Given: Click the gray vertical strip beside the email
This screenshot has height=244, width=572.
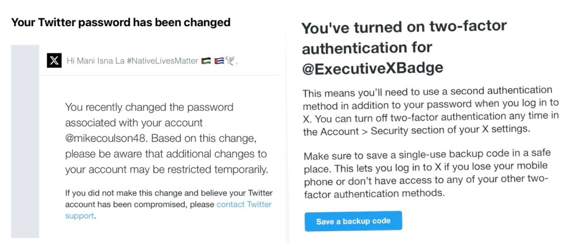Looking at the screenshot, I should coord(25,139).
